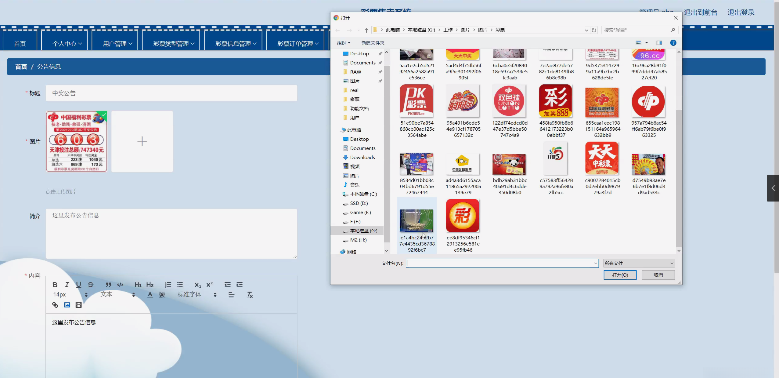Expand the filename history dropdown
Viewport: 779px width, 378px height.
tap(595, 263)
